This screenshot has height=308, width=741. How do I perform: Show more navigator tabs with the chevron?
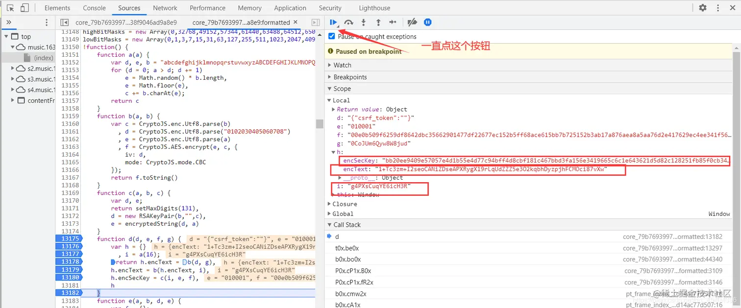[8, 23]
